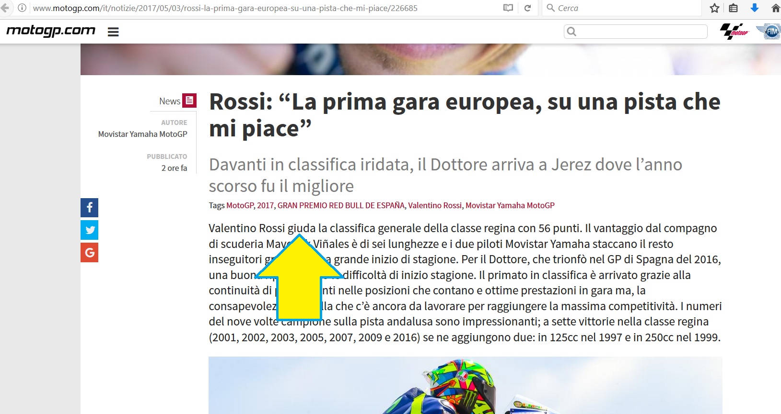Image resolution: width=781 pixels, height=414 pixels.
Task: Click the PUBBLICATO label
Action: (167, 157)
